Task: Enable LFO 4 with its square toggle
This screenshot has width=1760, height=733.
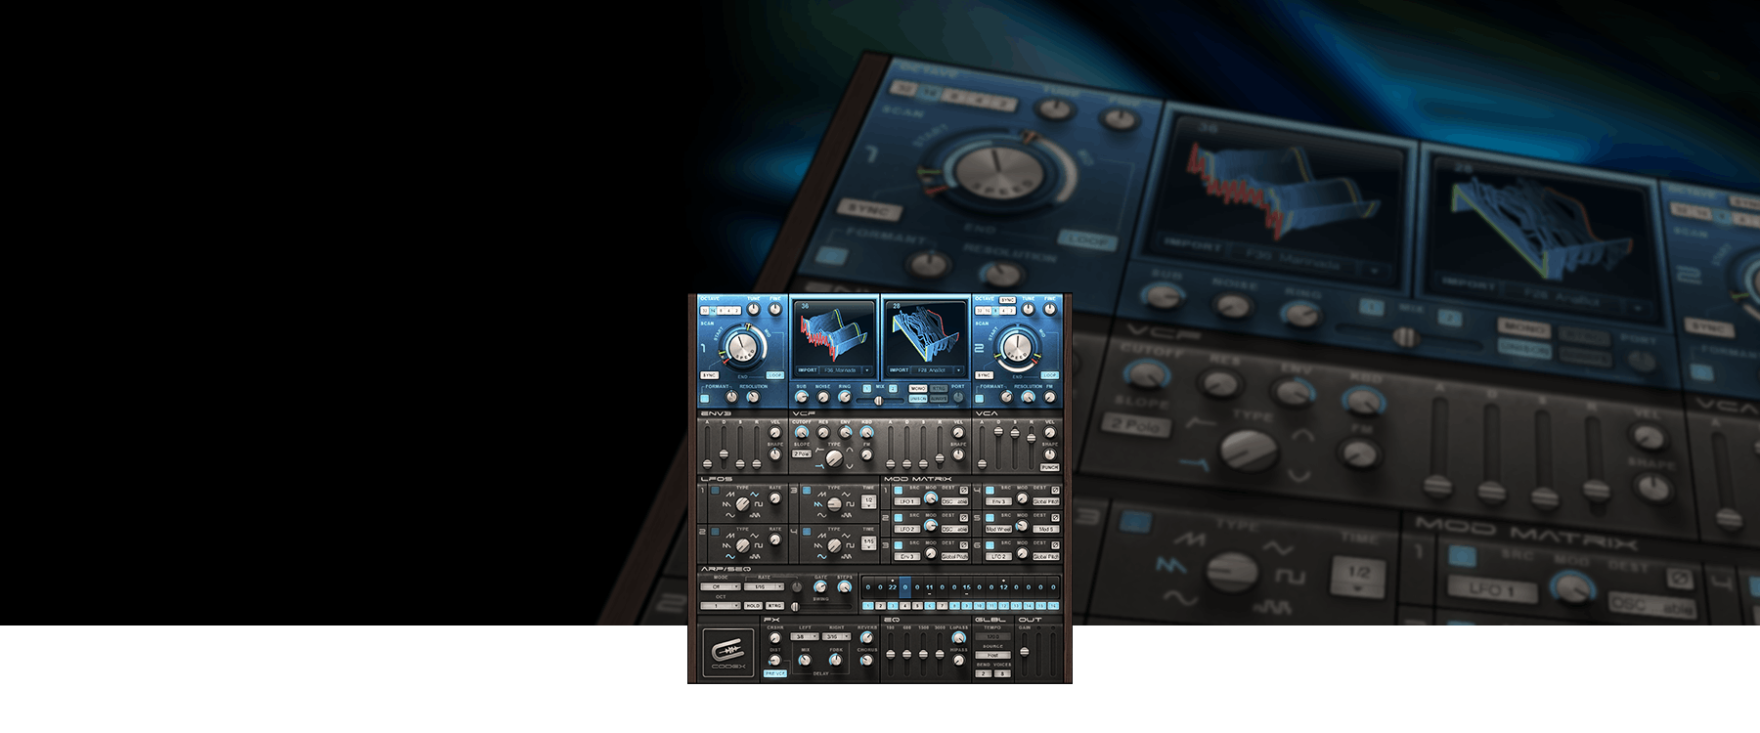Action: tap(807, 532)
